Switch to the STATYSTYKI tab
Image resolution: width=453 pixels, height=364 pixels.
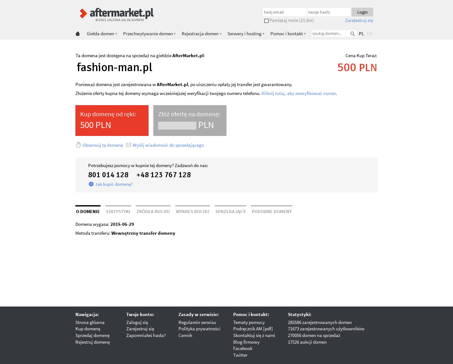click(118, 211)
